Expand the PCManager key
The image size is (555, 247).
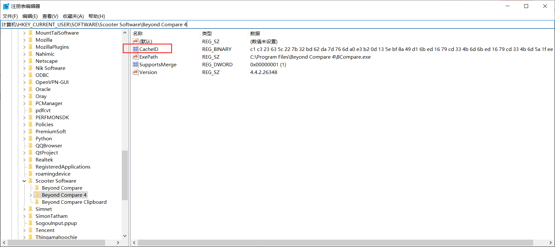24,103
